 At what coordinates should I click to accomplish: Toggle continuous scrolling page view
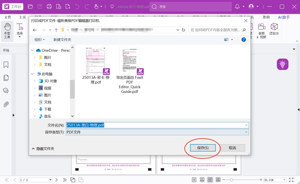(202, 180)
